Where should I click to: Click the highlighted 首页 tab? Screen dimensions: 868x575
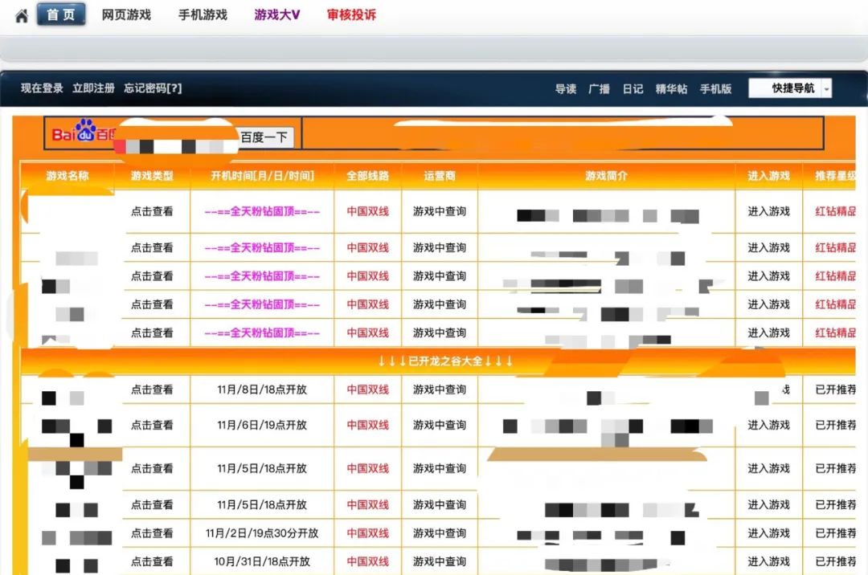[61, 14]
